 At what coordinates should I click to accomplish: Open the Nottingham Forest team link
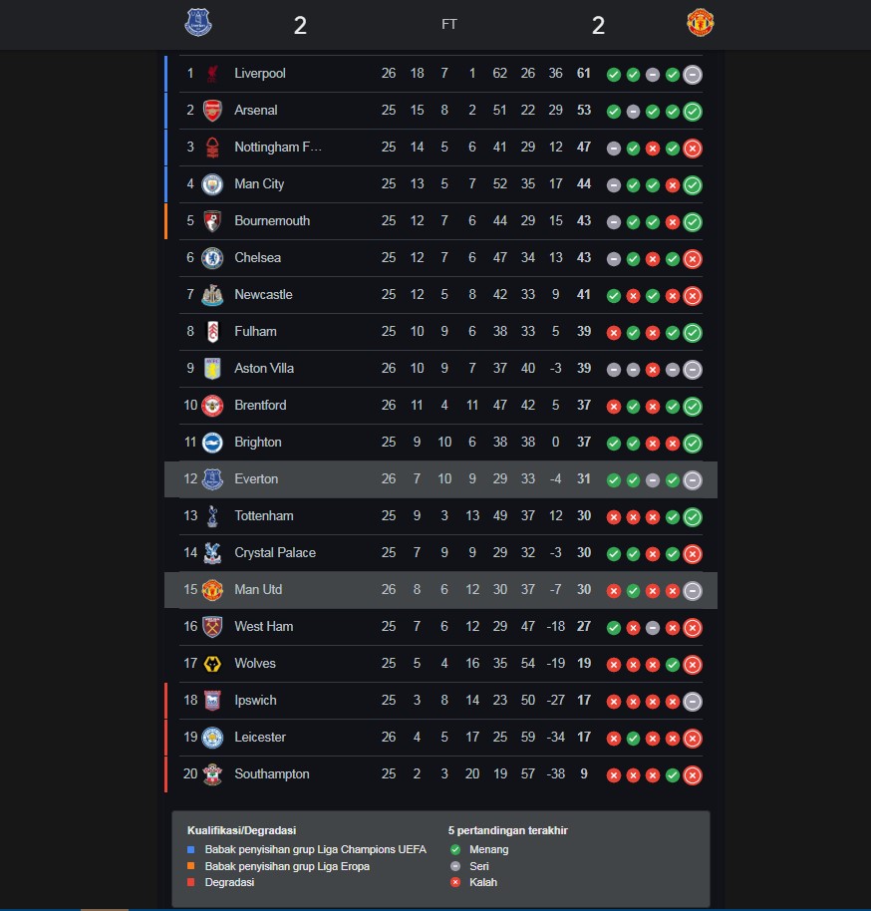pyautogui.click(x=278, y=148)
